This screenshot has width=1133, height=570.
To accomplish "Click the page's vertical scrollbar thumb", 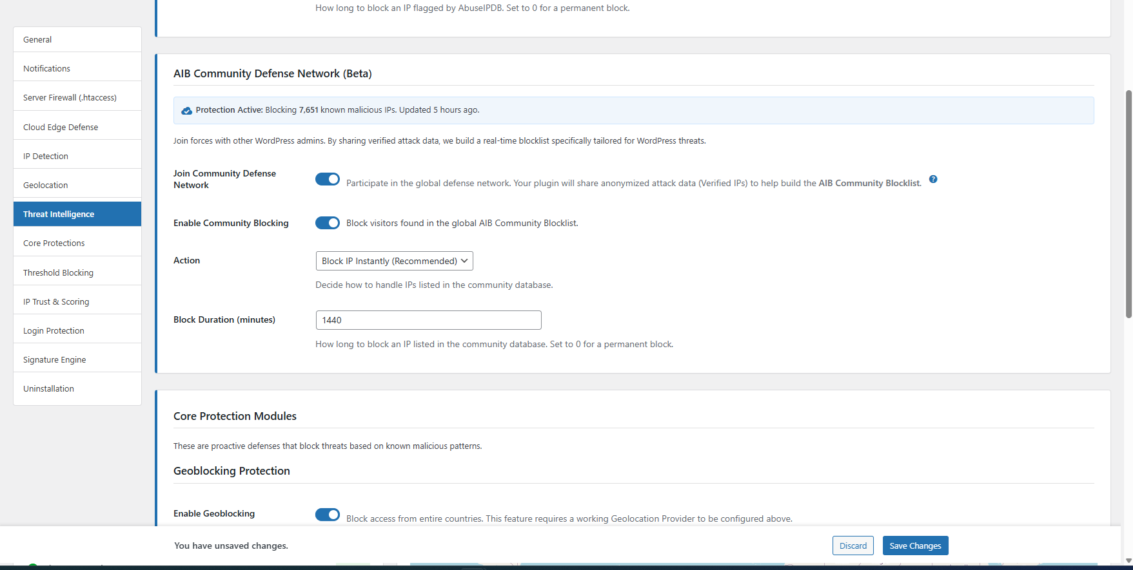I will pos(1128,203).
